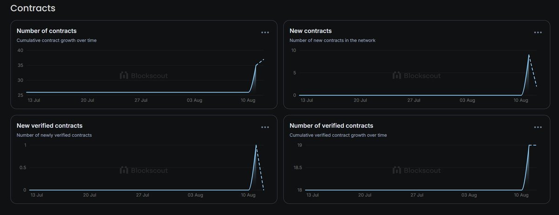Select 'Cumulative contract growth over time' description
The height and width of the screenshot is (215, 559).
(56, 40)
